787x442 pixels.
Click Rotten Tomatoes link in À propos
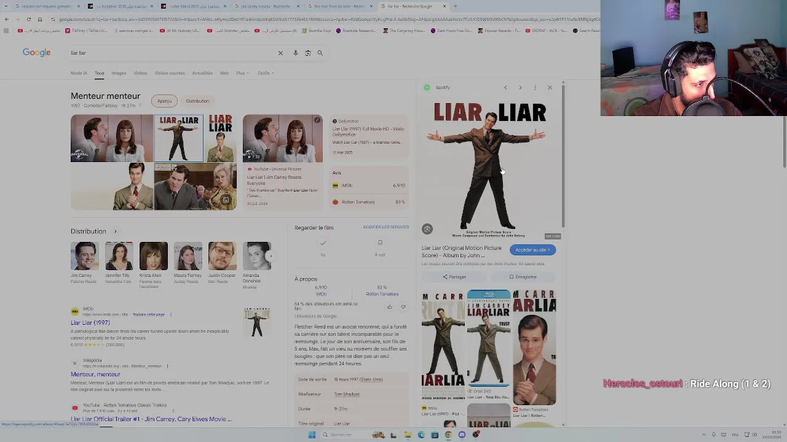click(382, 294)
